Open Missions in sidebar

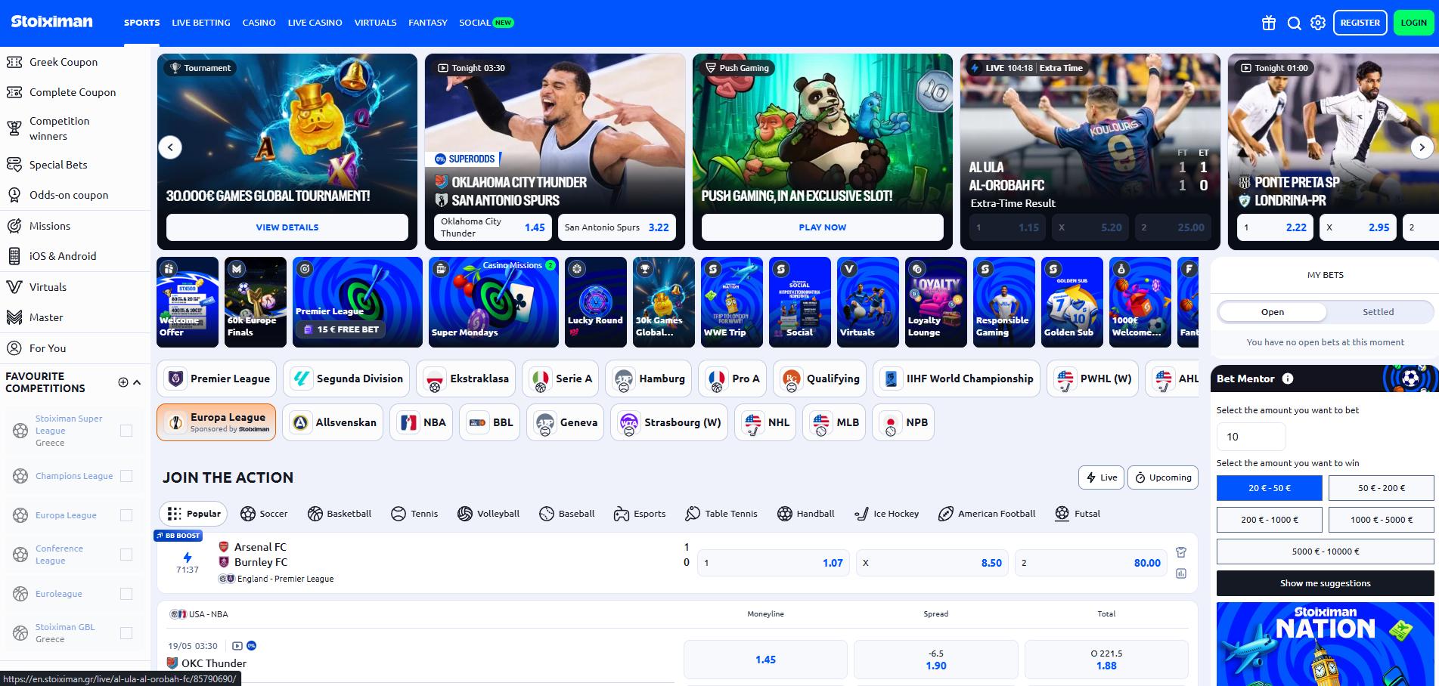pos(75,226)
